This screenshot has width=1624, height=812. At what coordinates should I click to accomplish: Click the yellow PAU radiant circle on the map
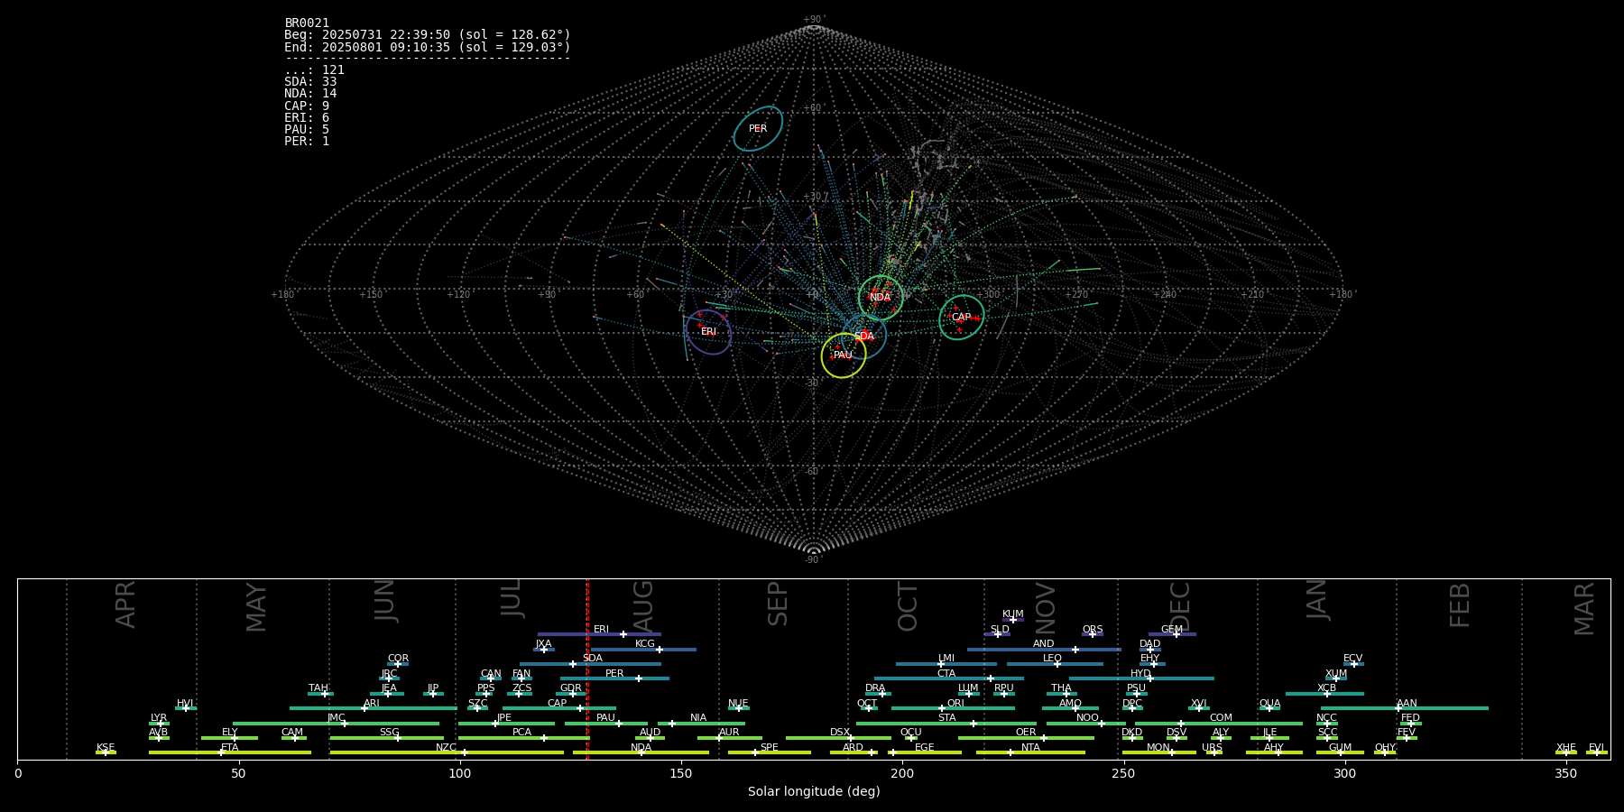[x=844, y=355]
